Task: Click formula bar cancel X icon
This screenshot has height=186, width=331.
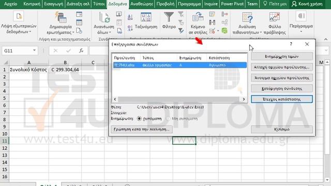Action: click(55, 51)
